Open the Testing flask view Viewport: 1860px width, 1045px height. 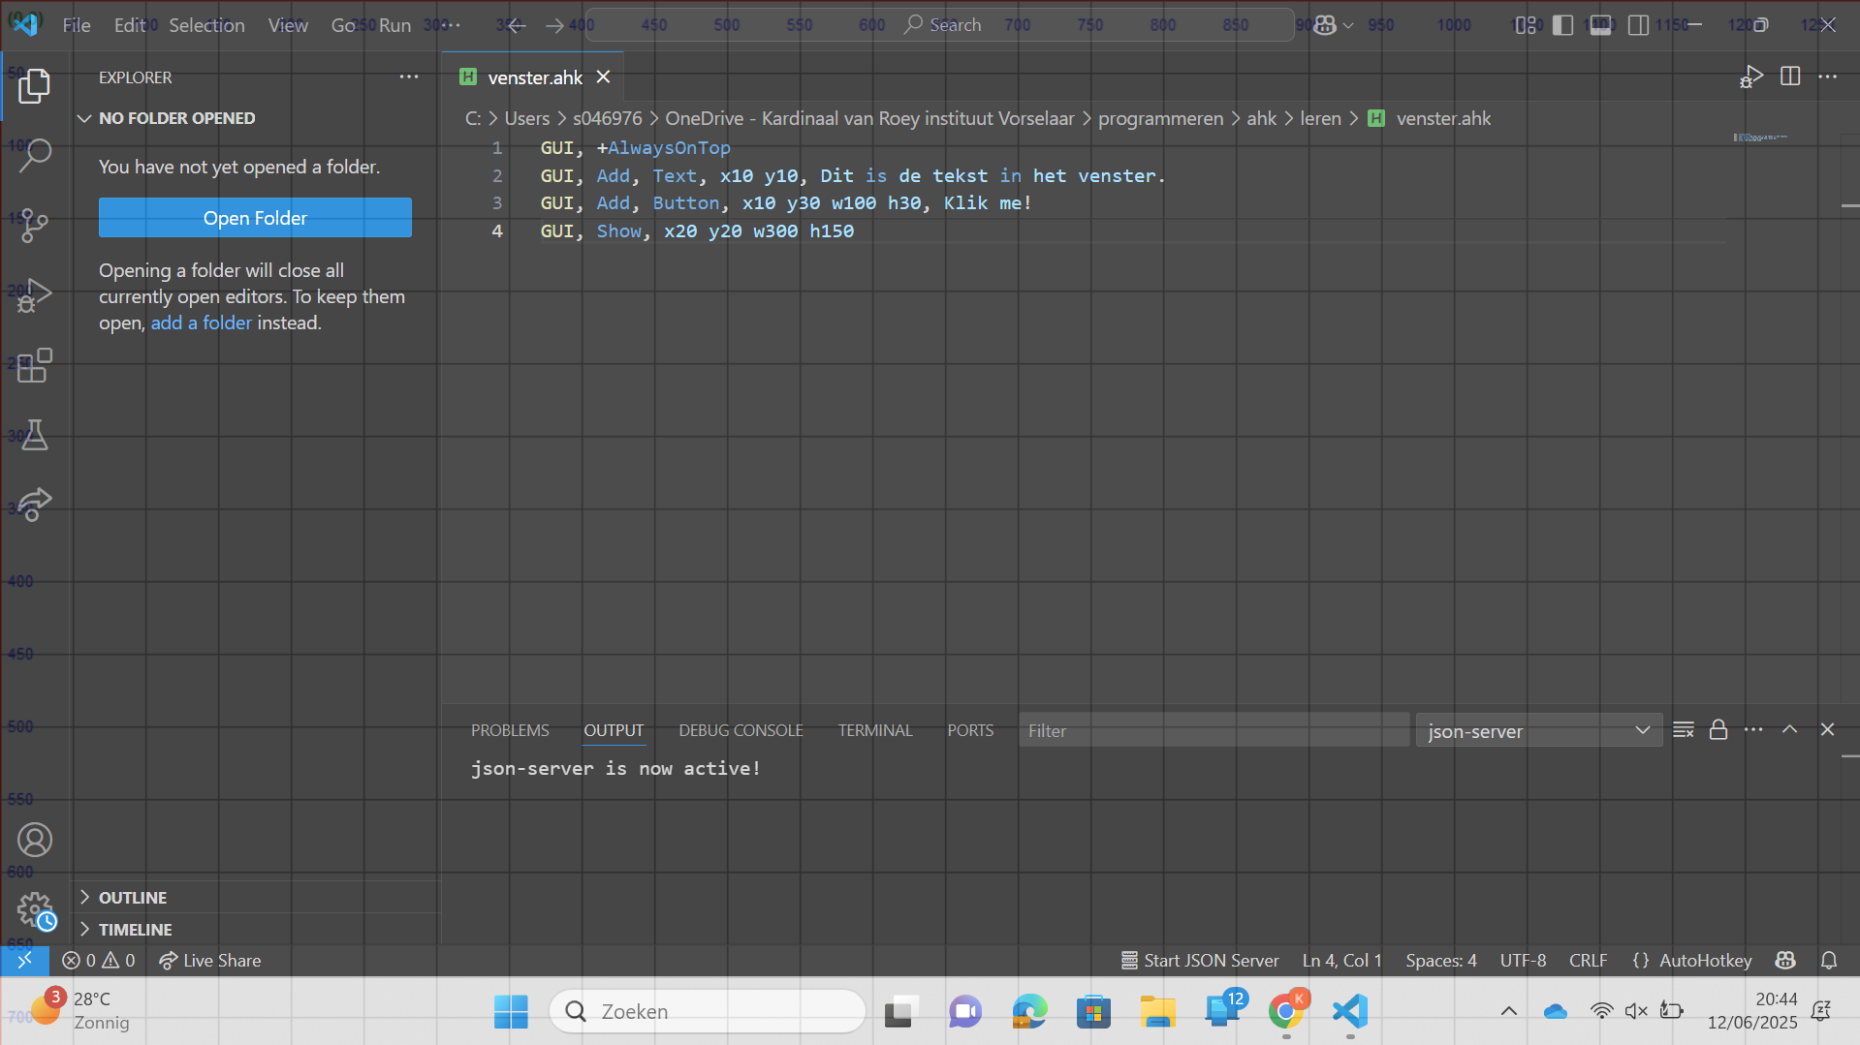coord(35,435)
